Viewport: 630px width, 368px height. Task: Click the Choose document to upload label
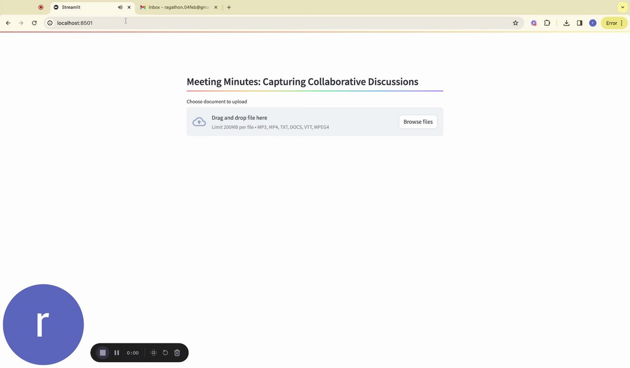point(217,102)
